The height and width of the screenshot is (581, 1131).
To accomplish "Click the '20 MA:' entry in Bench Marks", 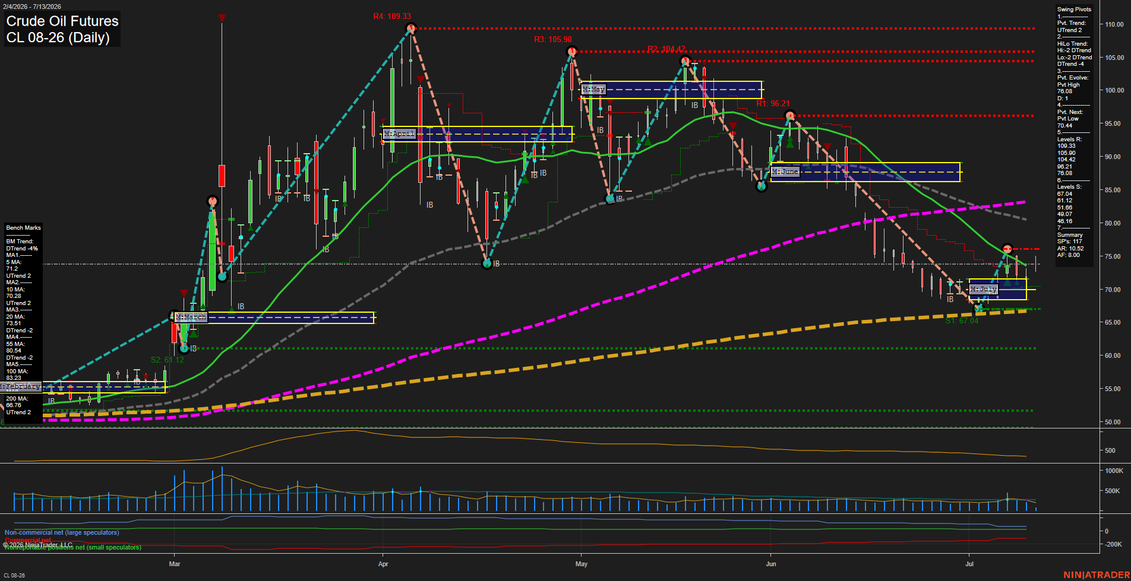I will coord(15,317).
